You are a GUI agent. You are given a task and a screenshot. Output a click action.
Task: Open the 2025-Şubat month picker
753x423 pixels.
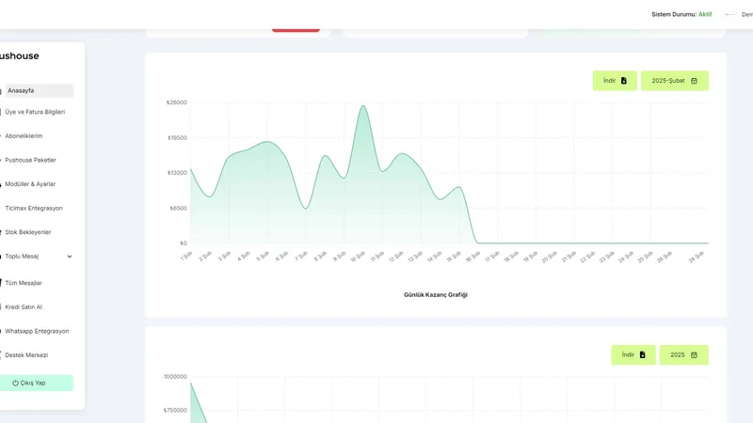pyautogui.click(x=675, y=81)
